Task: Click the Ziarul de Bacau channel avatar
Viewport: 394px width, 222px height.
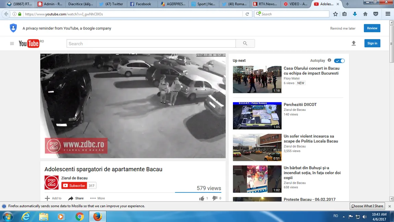Action: 51,183
